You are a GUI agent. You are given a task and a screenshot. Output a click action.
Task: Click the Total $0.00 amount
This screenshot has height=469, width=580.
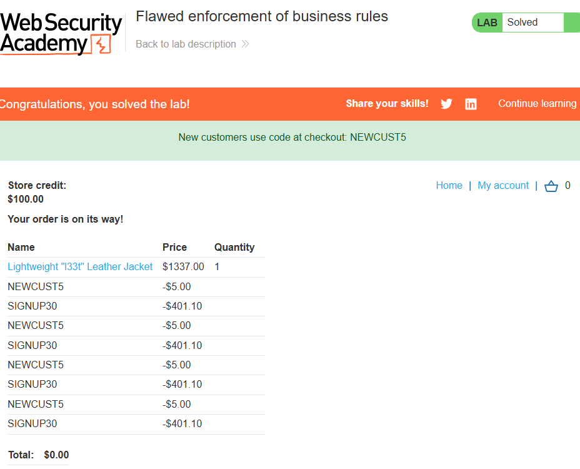(x=56, y=455)
